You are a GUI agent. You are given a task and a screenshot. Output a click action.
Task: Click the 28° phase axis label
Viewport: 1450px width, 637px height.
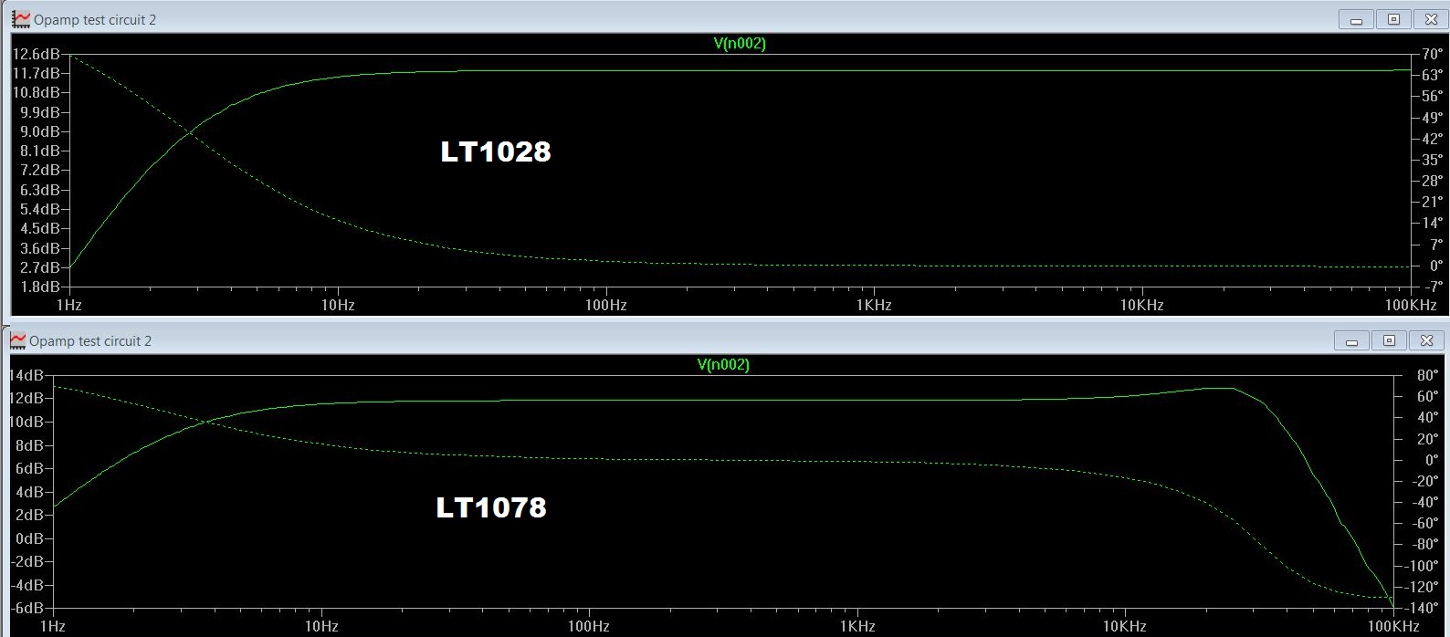click(x=1433, y=181)
